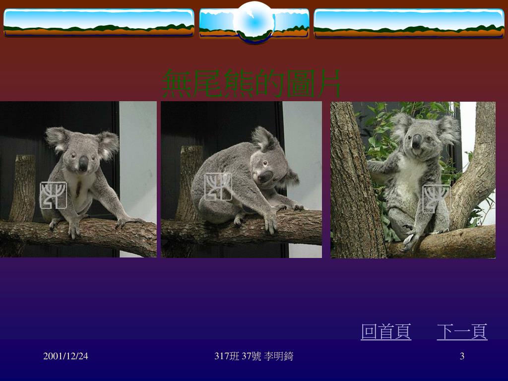Click the slide number 3

(x=462, y=356)
